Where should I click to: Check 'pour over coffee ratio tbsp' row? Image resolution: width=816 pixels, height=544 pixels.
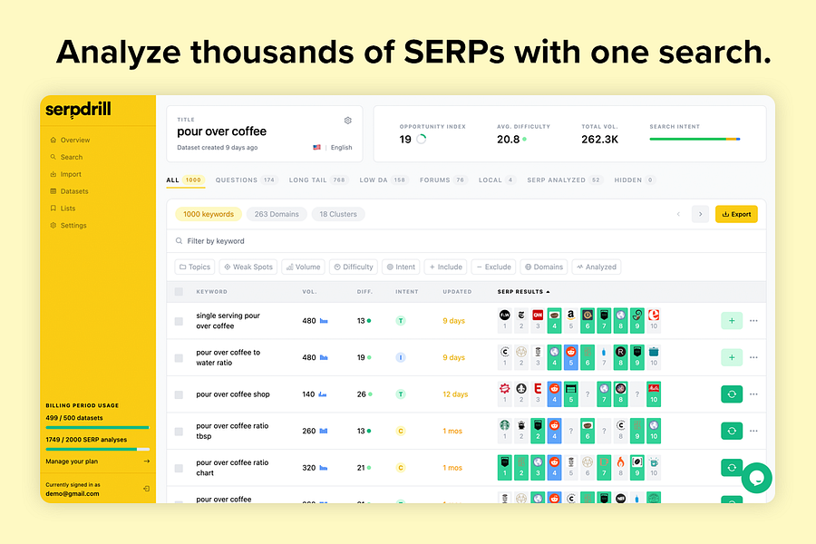click(x=179, y=432)
